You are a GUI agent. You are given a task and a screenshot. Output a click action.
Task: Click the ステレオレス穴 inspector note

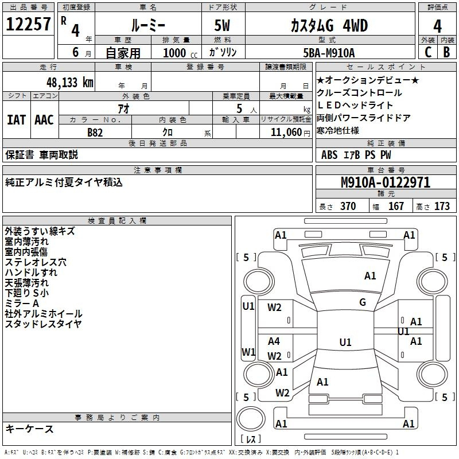pyautogui.click(x=36, y=262)
